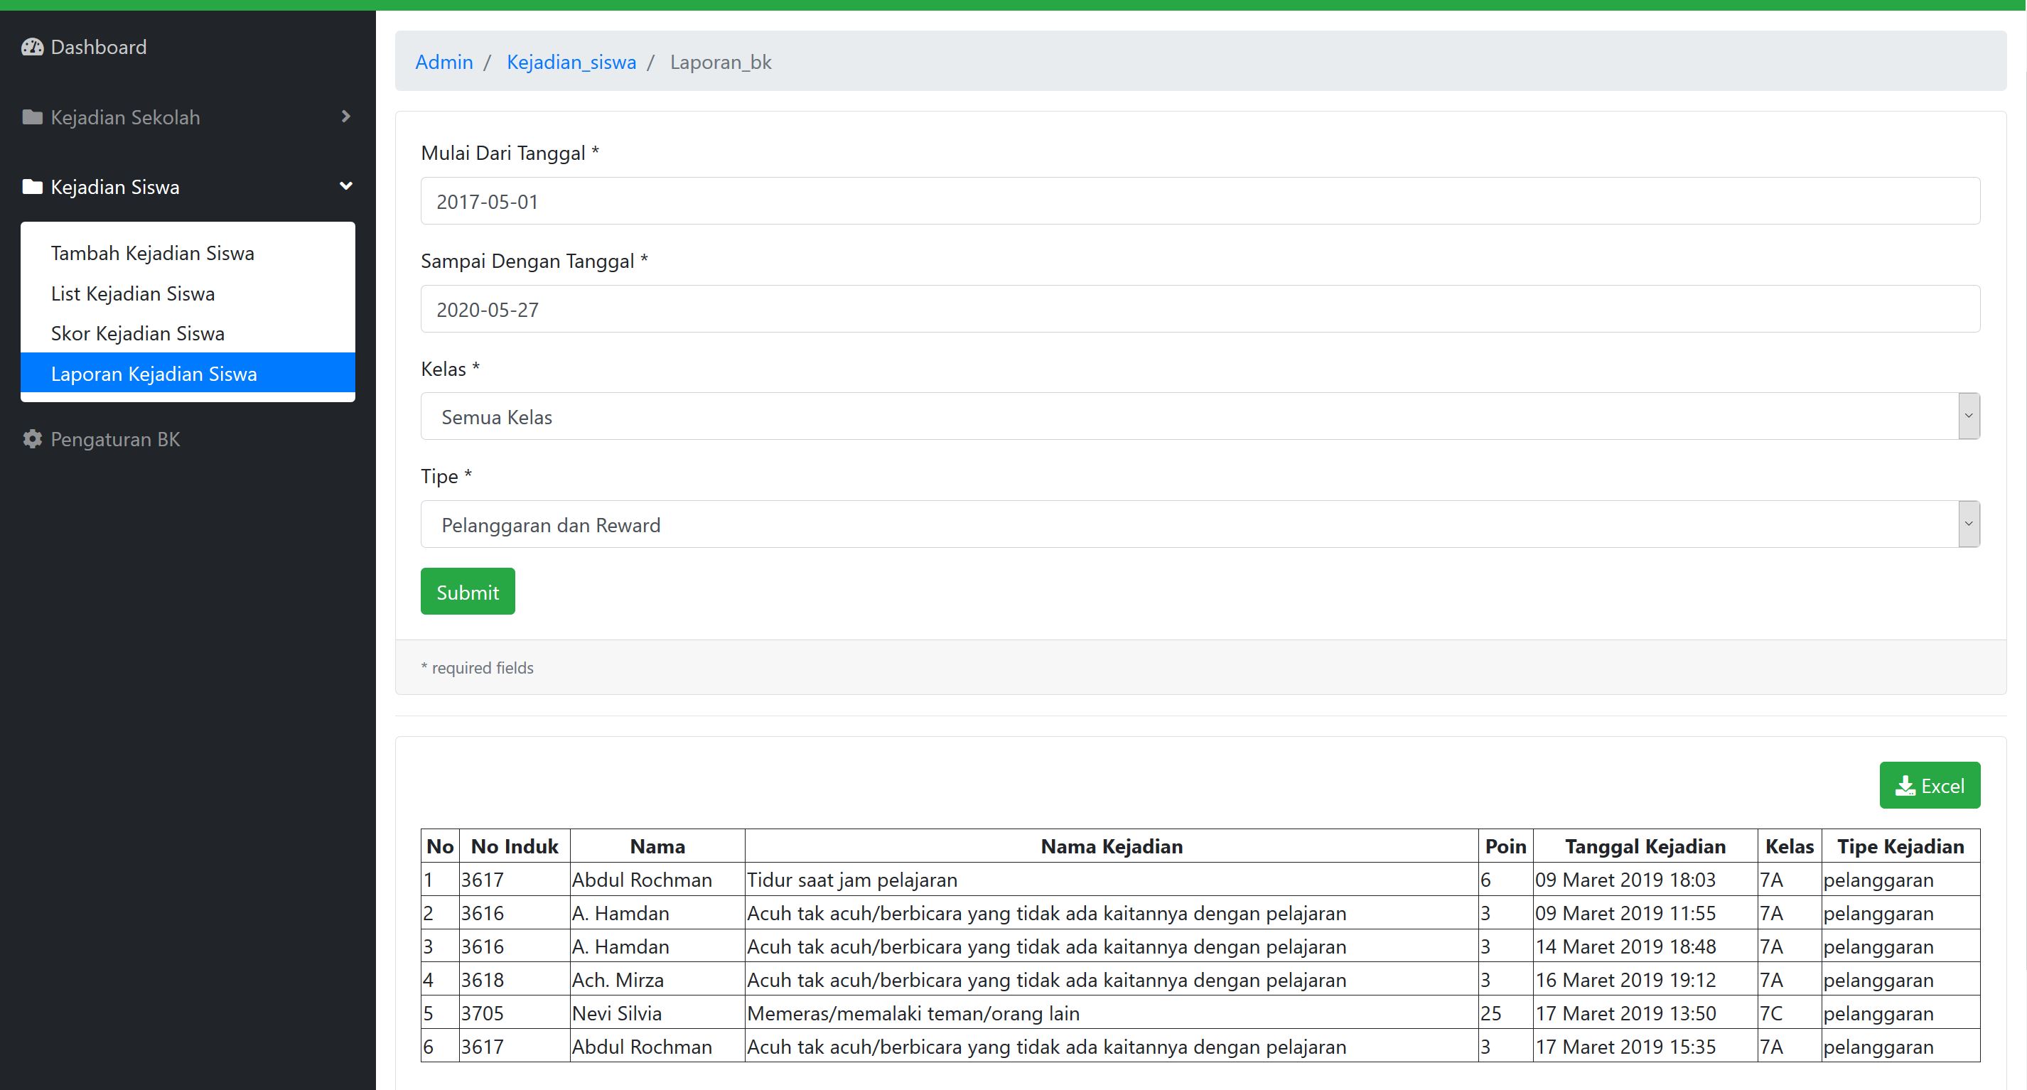Click the green Submit button
This screenshot has width=2027, height=1090.
468,591
